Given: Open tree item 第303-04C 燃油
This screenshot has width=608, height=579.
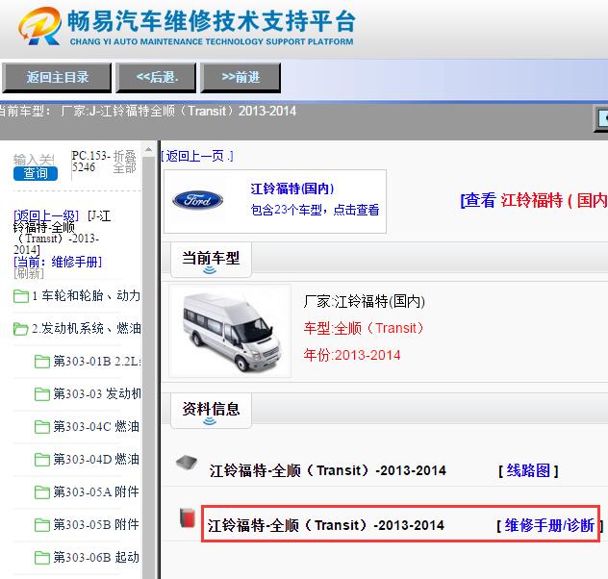Looking at the screenshot, I should (96, 427).
